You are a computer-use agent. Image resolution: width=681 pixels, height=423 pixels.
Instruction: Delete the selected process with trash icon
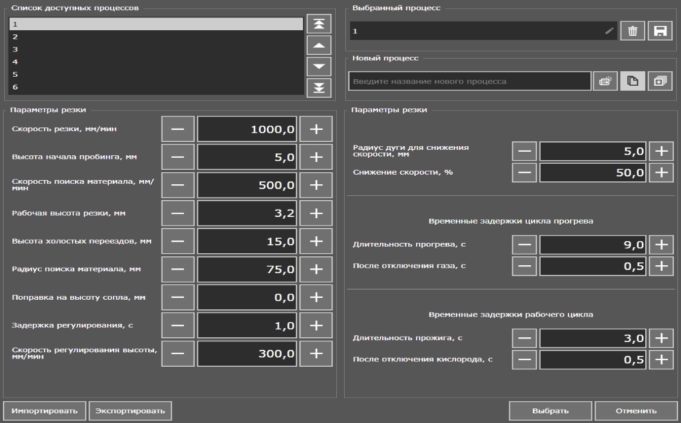point(633,31)
